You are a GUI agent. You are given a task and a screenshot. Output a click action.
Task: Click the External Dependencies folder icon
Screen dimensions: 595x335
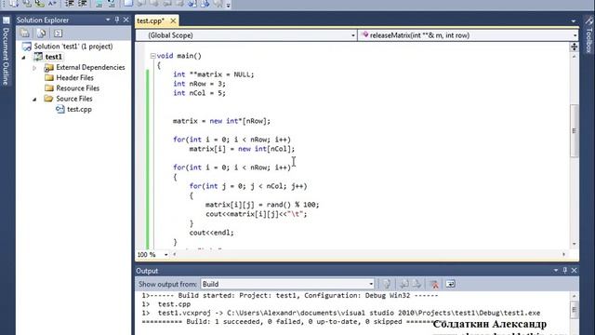point(49,68)
